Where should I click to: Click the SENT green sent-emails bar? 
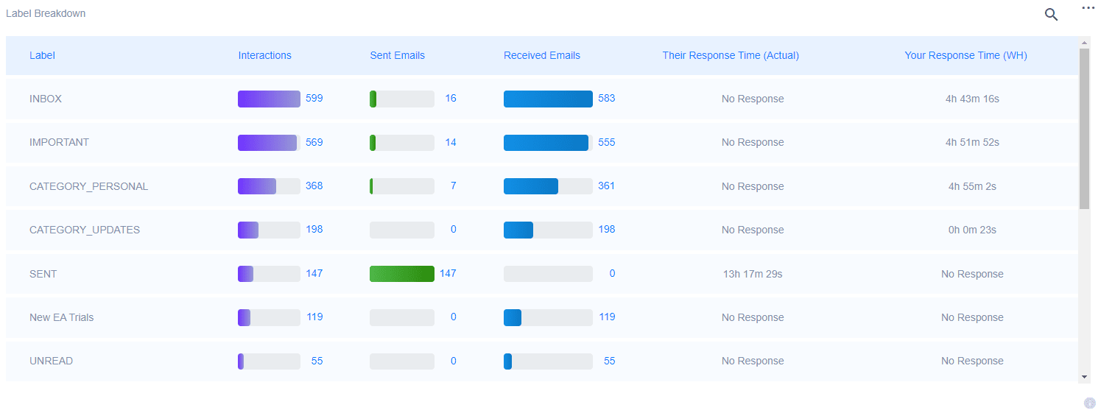click(402, 274)
